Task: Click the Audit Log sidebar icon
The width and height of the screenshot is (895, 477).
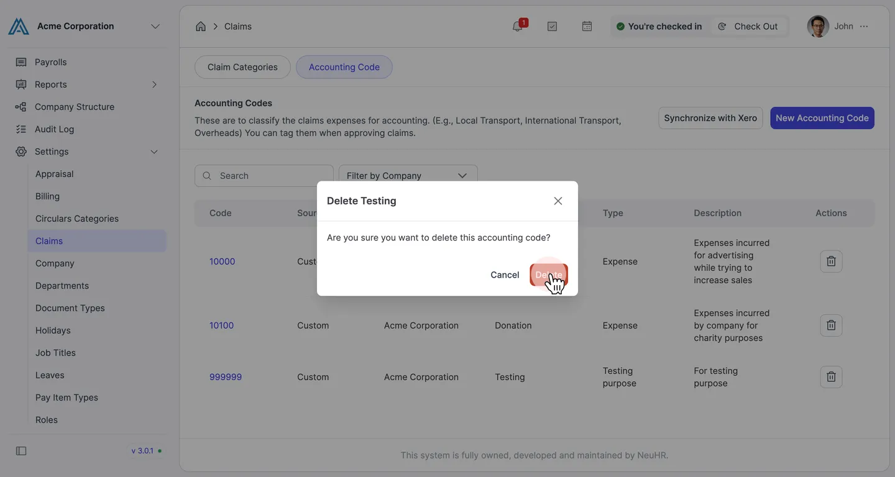Action: tap(21, 129)
